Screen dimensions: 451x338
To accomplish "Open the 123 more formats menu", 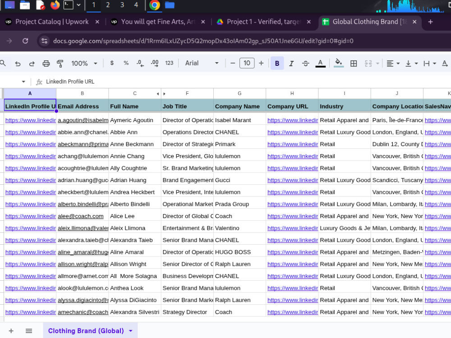I will (169, 63).
